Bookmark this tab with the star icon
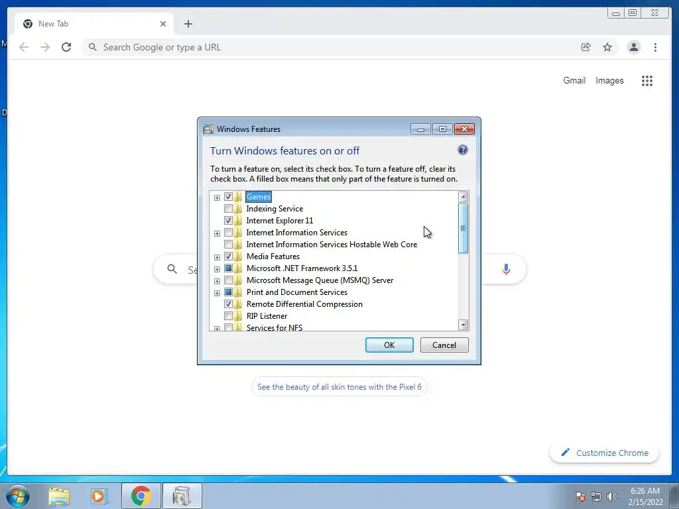 607,47
